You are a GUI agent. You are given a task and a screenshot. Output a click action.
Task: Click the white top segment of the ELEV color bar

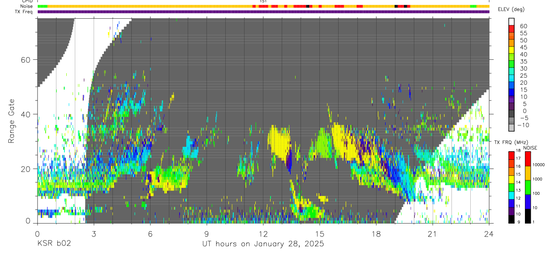511,22
